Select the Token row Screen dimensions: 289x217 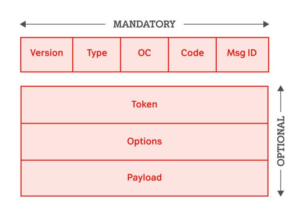pyautogui.click(x=144, y=104)
